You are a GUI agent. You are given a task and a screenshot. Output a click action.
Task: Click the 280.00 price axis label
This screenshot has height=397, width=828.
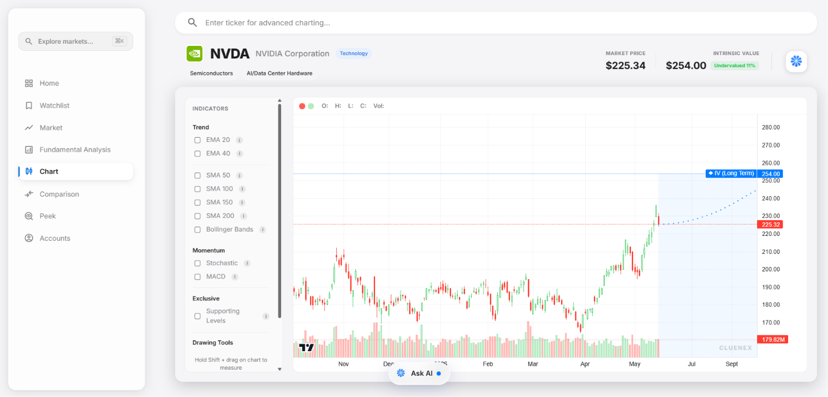pos(771,127)
